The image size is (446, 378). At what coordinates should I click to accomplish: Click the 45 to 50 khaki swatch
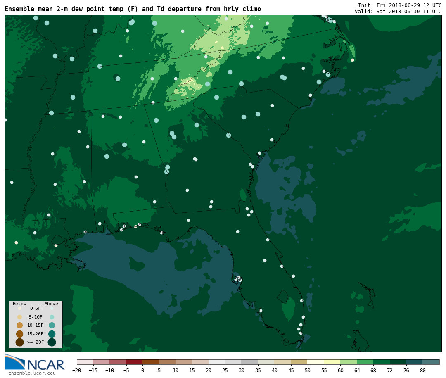coord(299,362)
